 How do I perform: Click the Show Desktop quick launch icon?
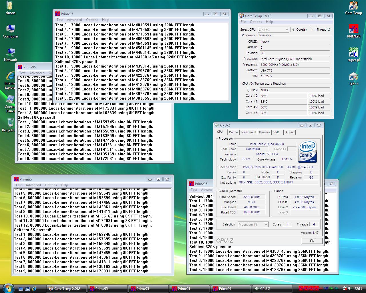coord(21,289)
